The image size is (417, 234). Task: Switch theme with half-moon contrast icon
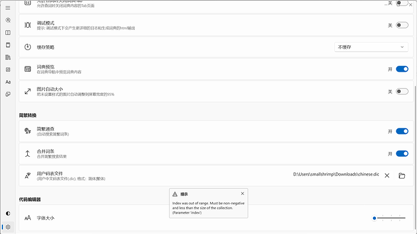tap(8, 213)
